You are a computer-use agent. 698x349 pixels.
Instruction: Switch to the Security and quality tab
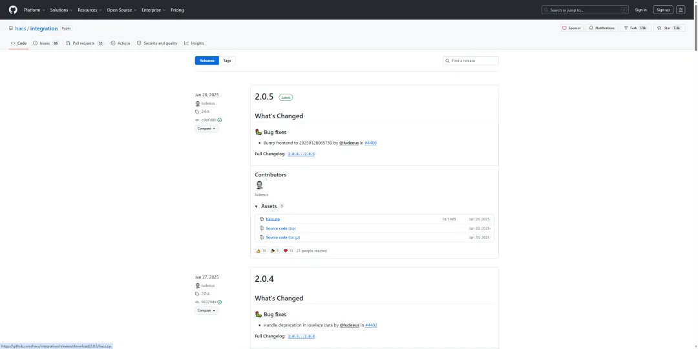coord(156,43)
